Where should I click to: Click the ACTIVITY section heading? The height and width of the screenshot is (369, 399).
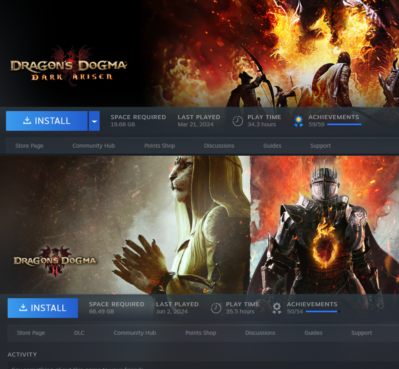click(22, 355)
